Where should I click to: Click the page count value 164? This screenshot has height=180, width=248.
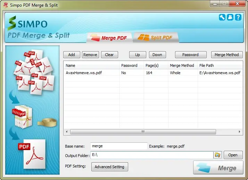149,73
